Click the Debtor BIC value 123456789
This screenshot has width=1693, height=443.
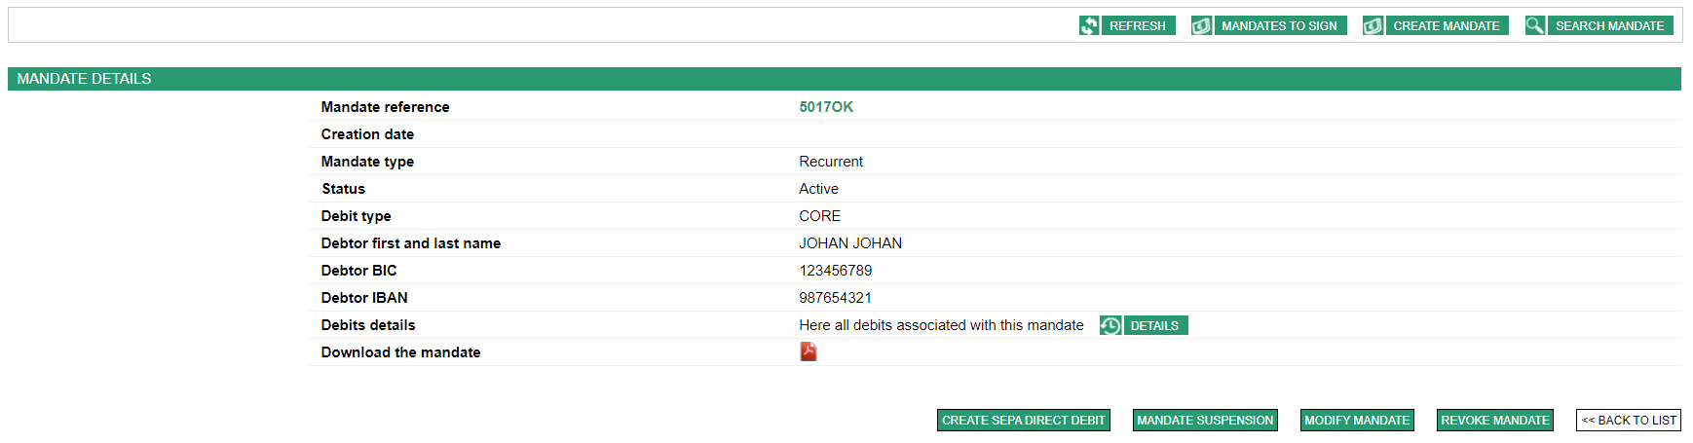pyautogui.click(x=835, y=271)
